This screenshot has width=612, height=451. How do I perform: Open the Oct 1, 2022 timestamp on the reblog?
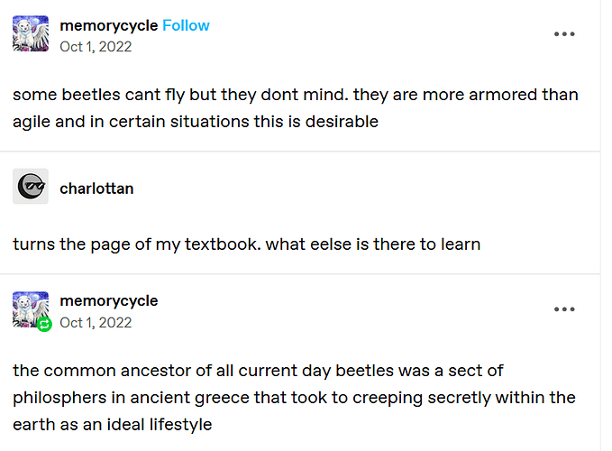pos(96,323)
